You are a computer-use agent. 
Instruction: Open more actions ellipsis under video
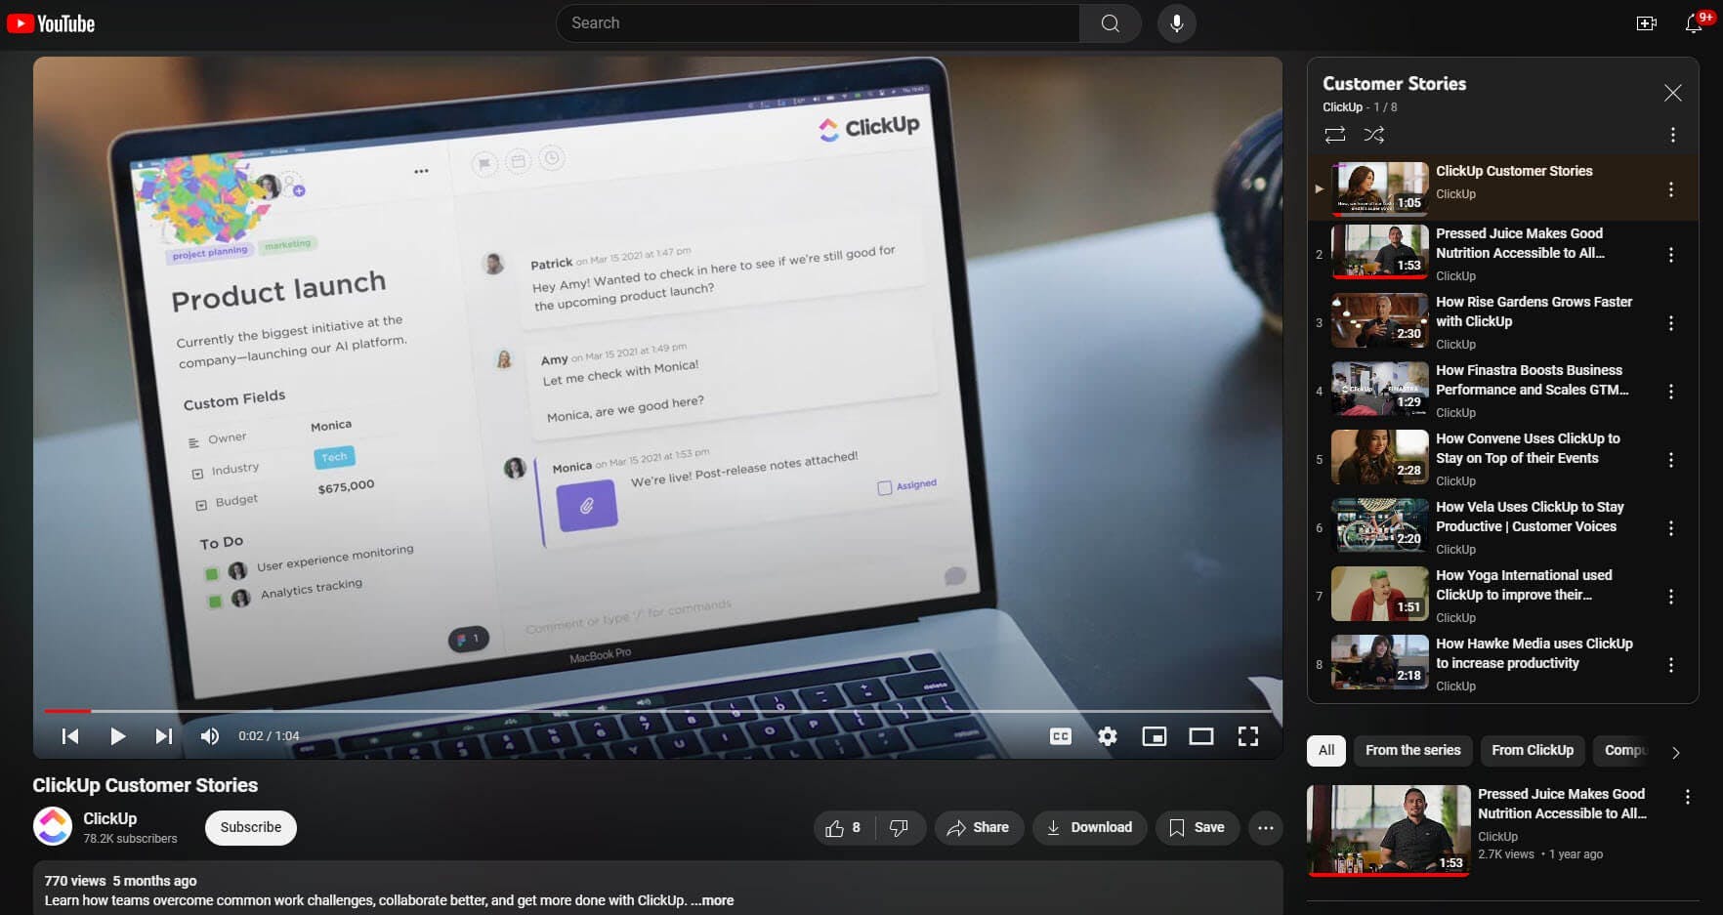(x=1266, y=827)
